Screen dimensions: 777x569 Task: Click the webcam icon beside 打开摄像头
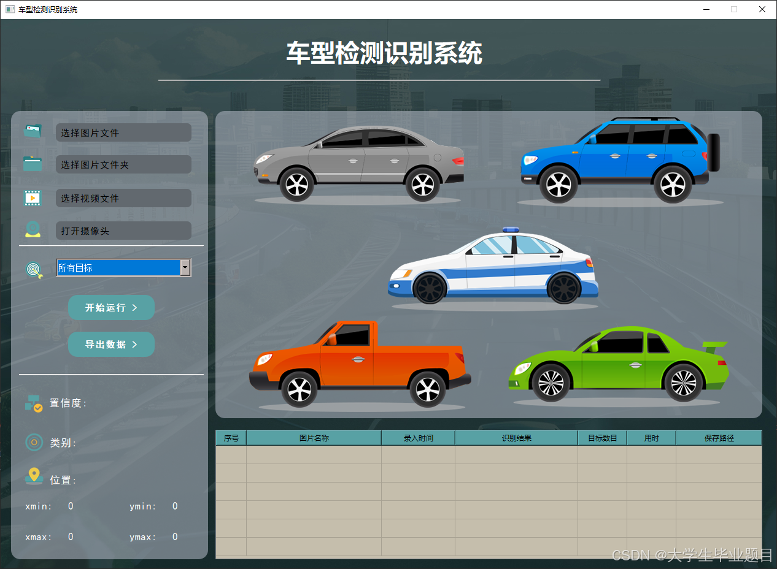tap(33, 229)
